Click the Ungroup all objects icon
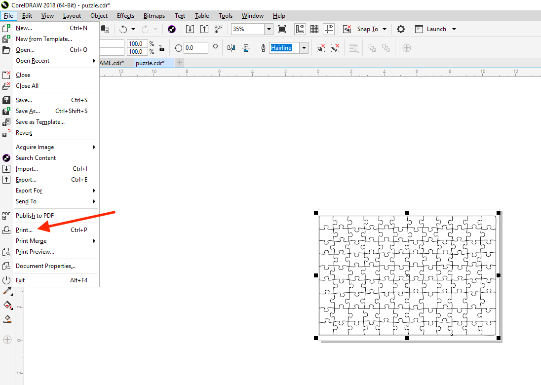The width and height of the screenshot is (541, 385). pos(335,48)
